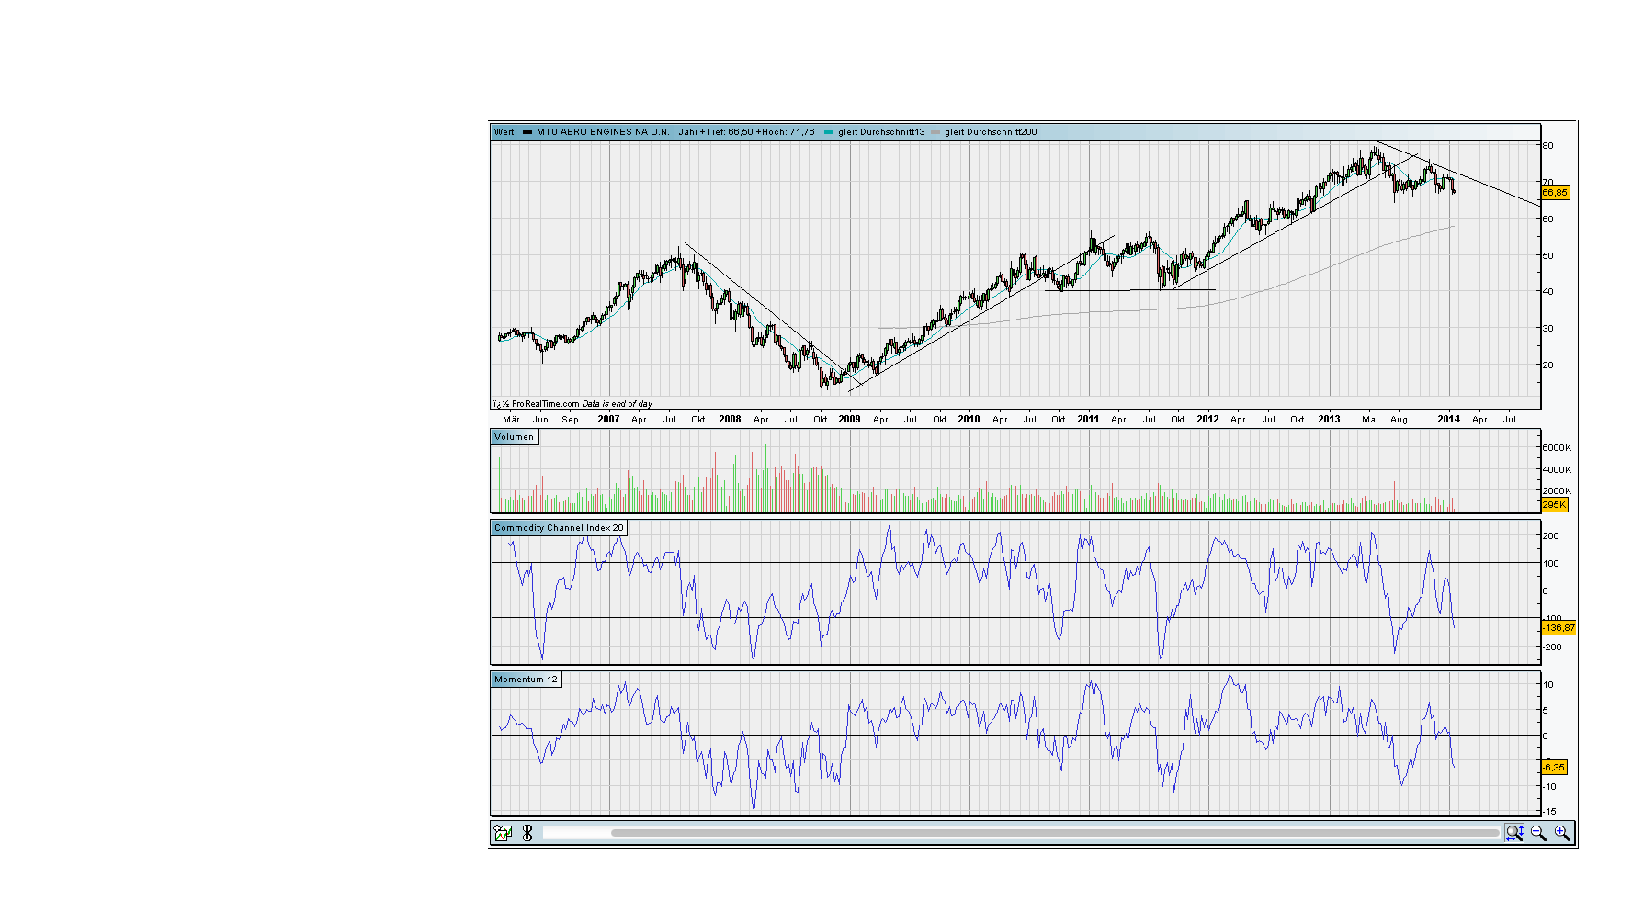Image resolution: width=1632 pixels, height=922 pixels.
Task: Zoom out the chart
Action: pos(1538,833)
